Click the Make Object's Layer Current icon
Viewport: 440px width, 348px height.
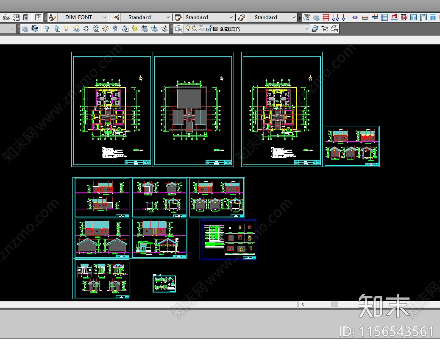[315, 29]
